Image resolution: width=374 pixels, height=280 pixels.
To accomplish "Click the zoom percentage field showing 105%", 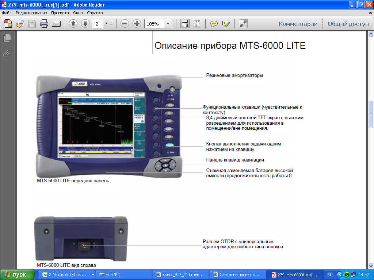I will pos(154,24).
